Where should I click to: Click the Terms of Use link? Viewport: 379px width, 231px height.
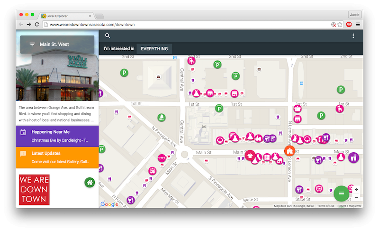point(325,206)
